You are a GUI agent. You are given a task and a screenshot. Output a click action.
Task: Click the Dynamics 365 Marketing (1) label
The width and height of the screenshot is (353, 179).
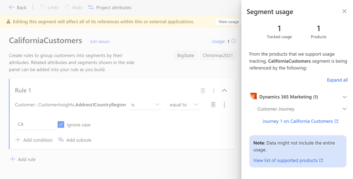click(289, 97)
